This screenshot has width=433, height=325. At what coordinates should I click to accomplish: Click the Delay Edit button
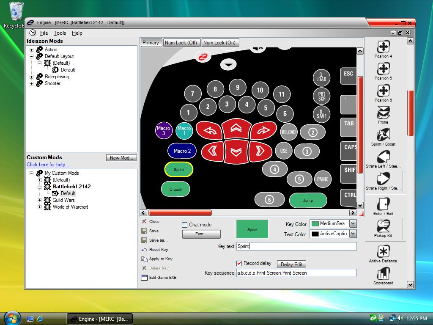[291, 264]
